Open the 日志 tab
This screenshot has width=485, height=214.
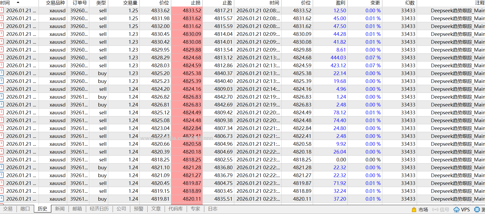[x=213, y=209]
